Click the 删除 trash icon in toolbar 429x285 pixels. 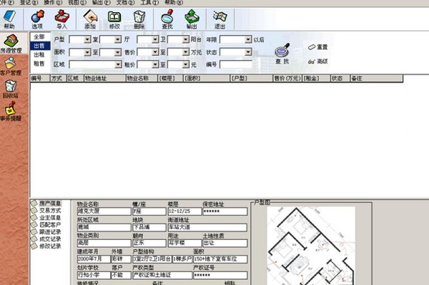coord(139,19)
